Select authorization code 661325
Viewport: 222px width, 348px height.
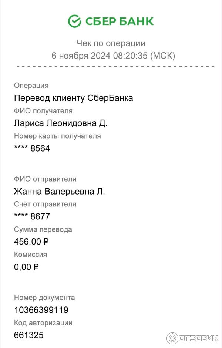click(28, 335)
